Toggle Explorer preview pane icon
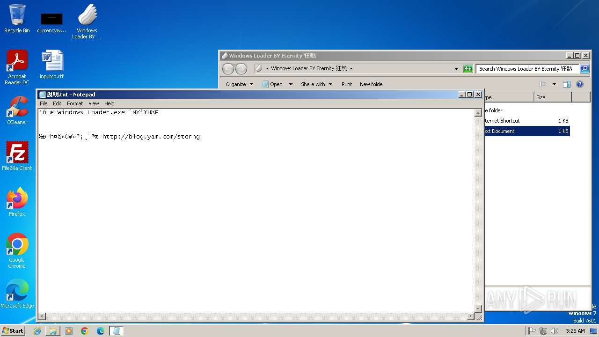Image resolution: width=599 pixels, height=337 pixels. pos(567,84)
